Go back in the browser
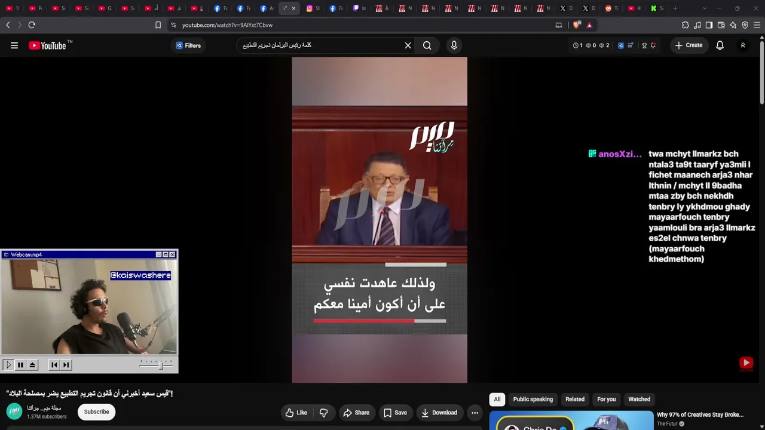Viewport: 765px width, 430px height. pyautogui.click(x=8, y=25)
